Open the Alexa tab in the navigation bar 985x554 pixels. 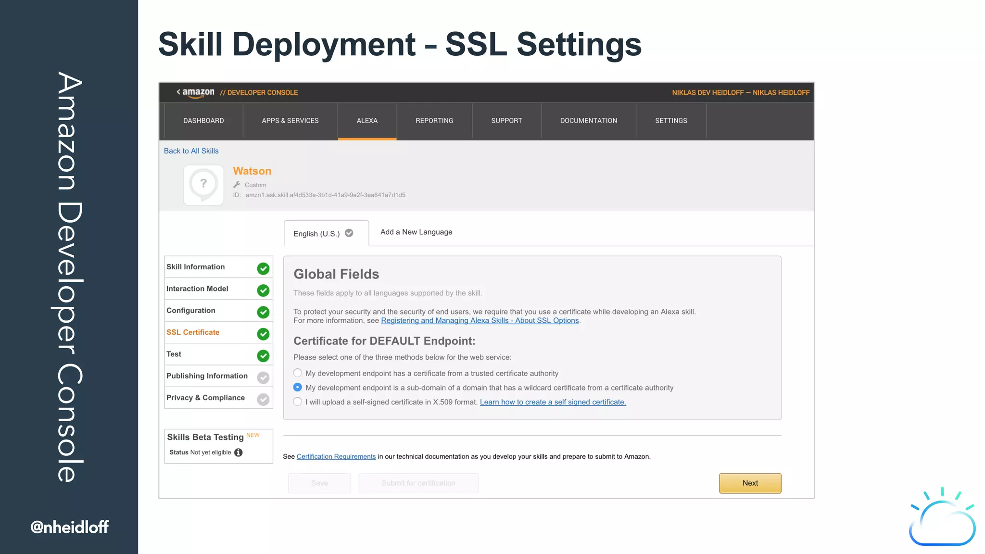(x=367, y=121)
